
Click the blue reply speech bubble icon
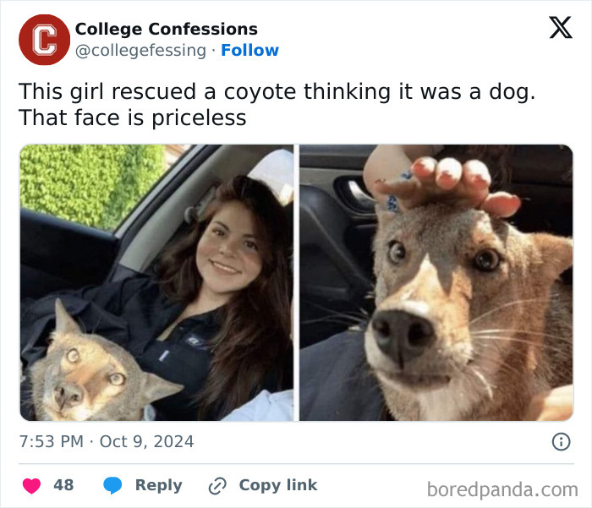click(x=112, y=485)
